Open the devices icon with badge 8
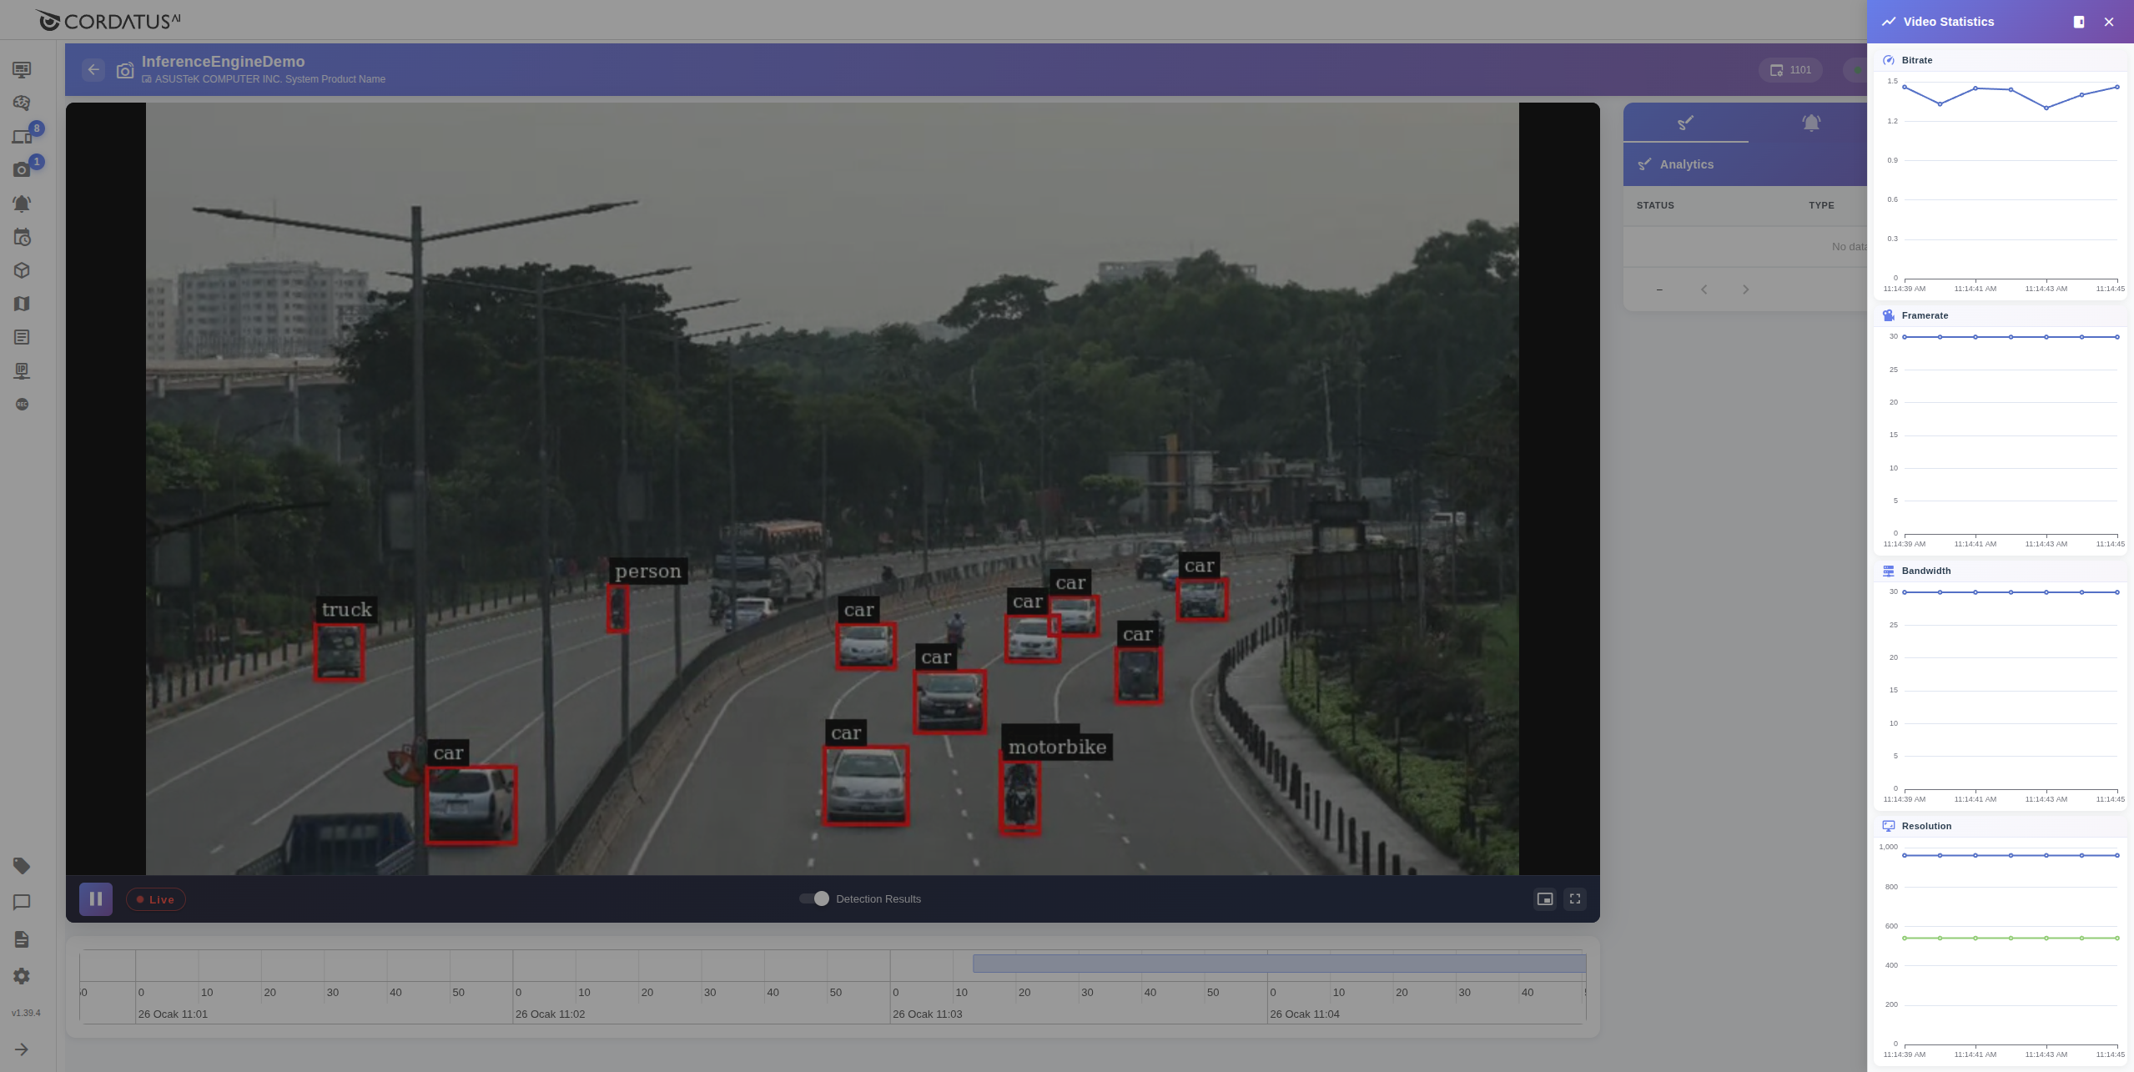This screenshot has height=1072, width=2134. [x=22, y=137]
